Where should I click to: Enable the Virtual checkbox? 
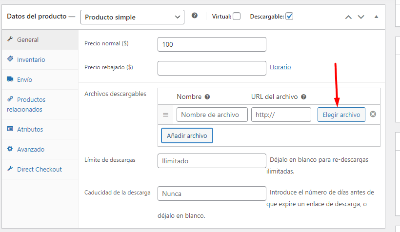tap(237, 16)
